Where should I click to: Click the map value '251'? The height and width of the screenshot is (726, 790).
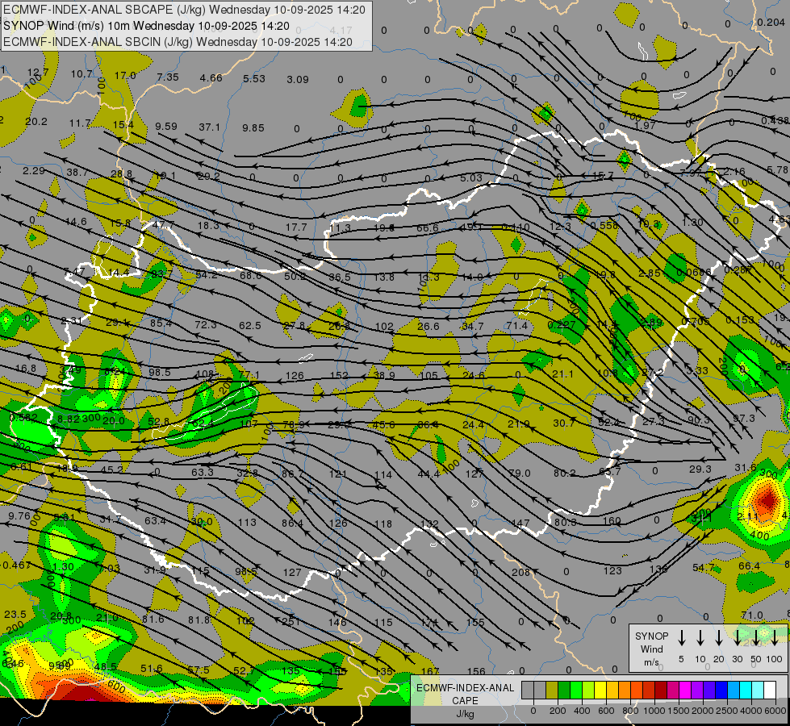pyautogui.click(x=291, y=622)
